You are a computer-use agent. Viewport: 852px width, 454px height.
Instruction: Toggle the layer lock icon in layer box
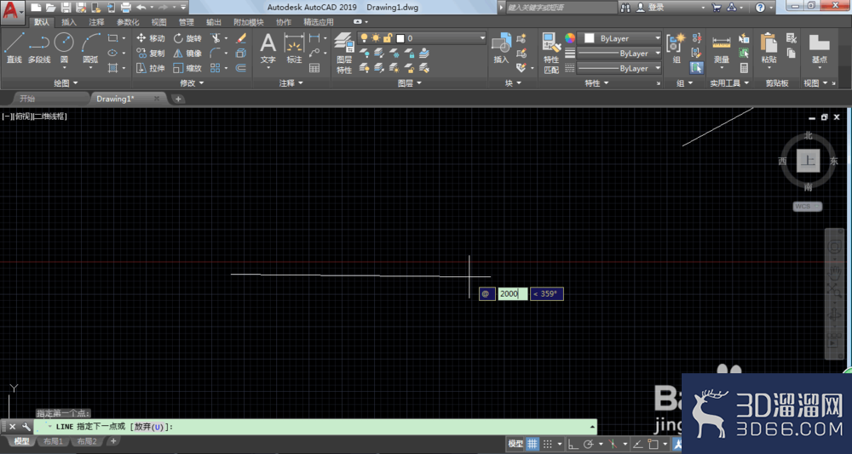388,38
